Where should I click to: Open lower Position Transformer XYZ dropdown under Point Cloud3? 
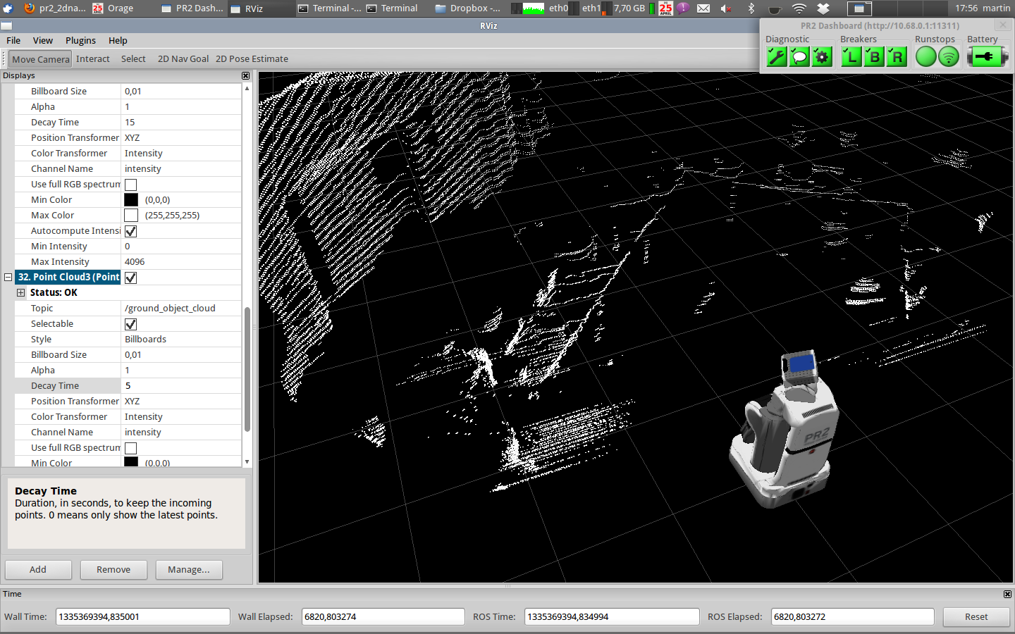coord(182,402)
